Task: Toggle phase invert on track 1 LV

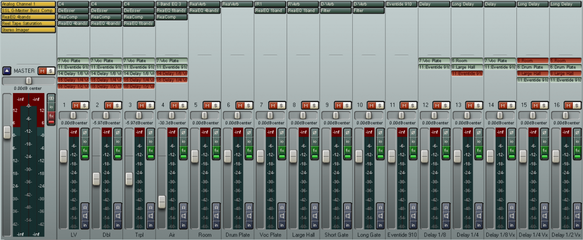Action: click(84, 133)
